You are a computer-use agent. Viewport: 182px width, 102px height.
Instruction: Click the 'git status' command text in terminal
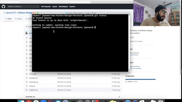pos(100,16)
